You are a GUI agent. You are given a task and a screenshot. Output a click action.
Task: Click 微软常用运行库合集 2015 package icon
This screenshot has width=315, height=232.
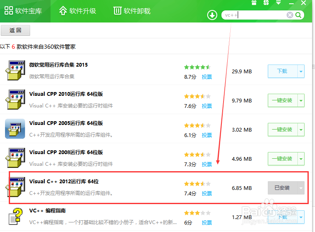[x=15, y=70]
